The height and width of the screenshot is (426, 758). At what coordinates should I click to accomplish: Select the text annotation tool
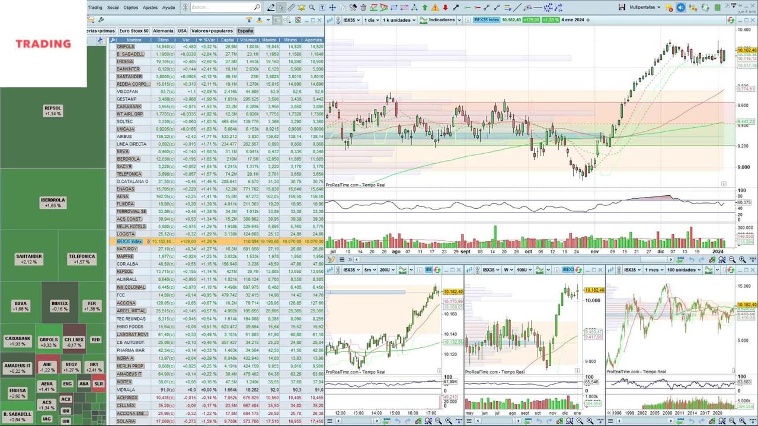[x=322, y=7]
